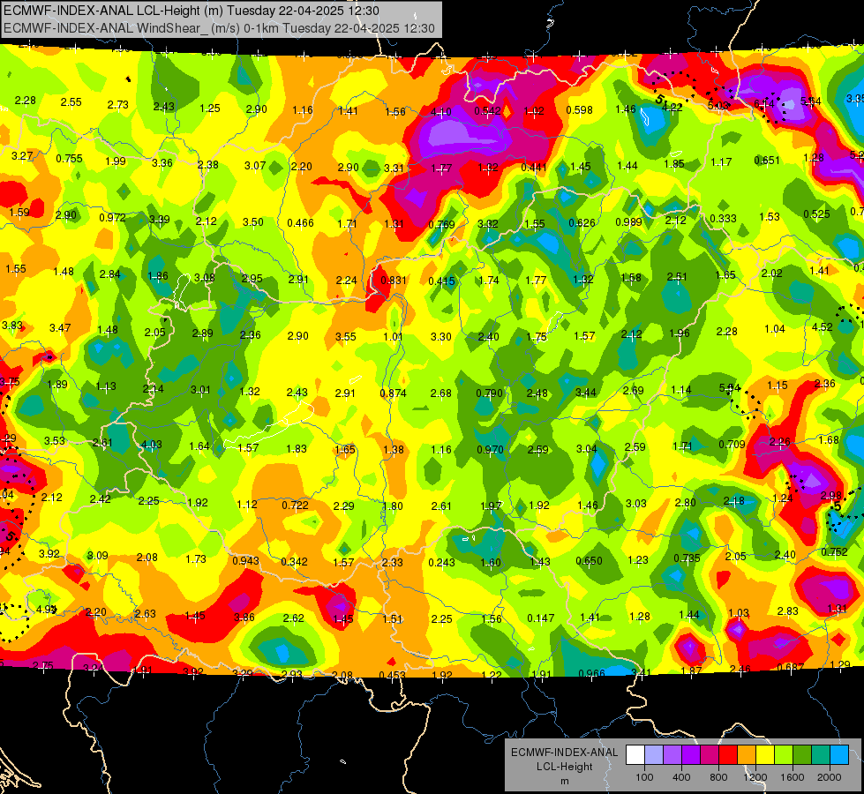Click the wind shear value "3.50"
The image size is (864, 794).
tap(253, 222)
